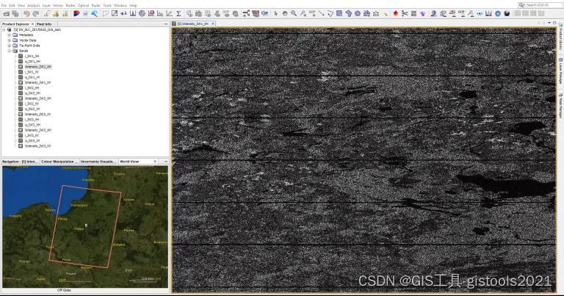Select the Intensity_IW1_VV band
Viewport: 564px width, 296px height.
37,82
